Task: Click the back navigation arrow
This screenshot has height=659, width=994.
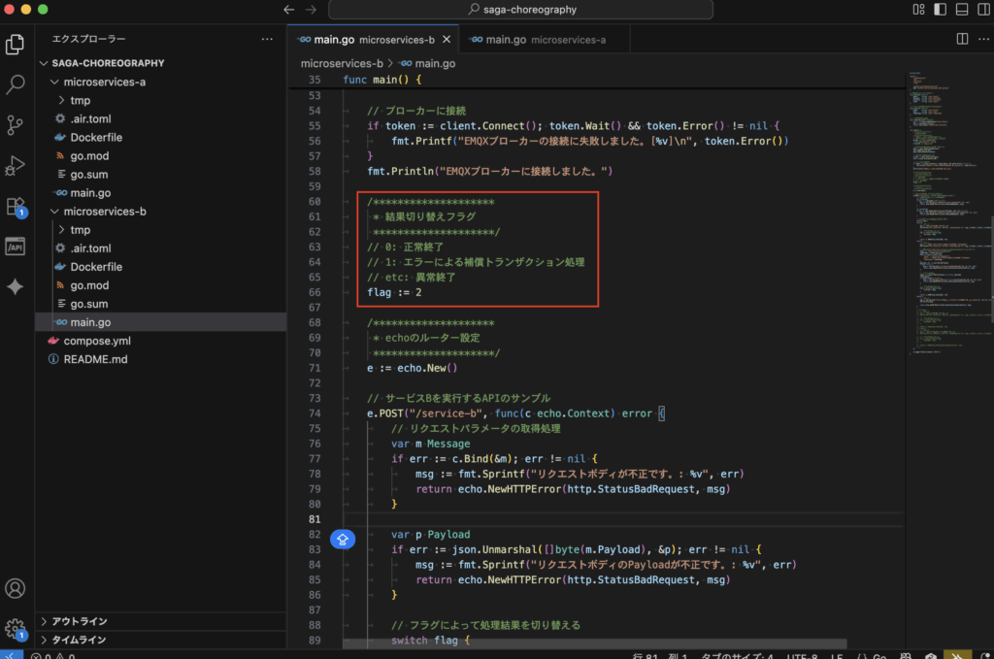Action: coord(288,10)
